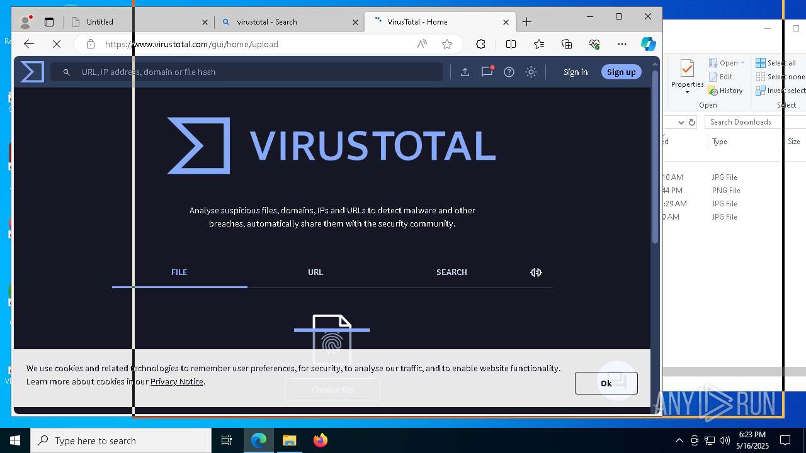Open File Explorer from the taskbar
Image resolution: width=806 pixels, height=453 pixels.
[290, 440]
